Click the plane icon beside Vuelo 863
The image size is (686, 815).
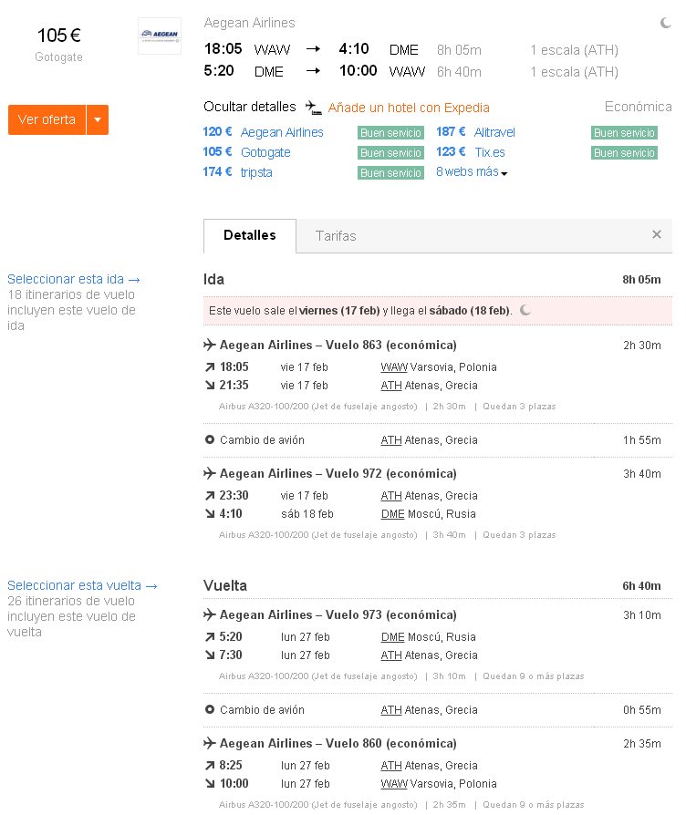[x=210, y=345]
